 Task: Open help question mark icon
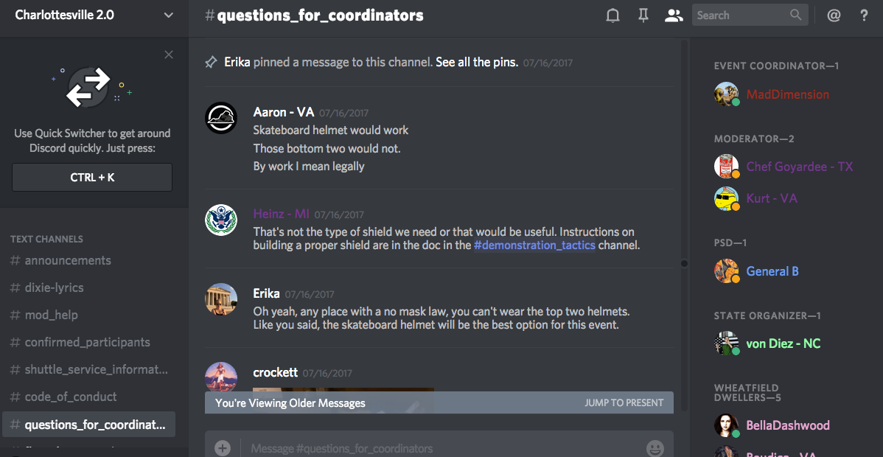pyautogui.click(x=865, y=15)
